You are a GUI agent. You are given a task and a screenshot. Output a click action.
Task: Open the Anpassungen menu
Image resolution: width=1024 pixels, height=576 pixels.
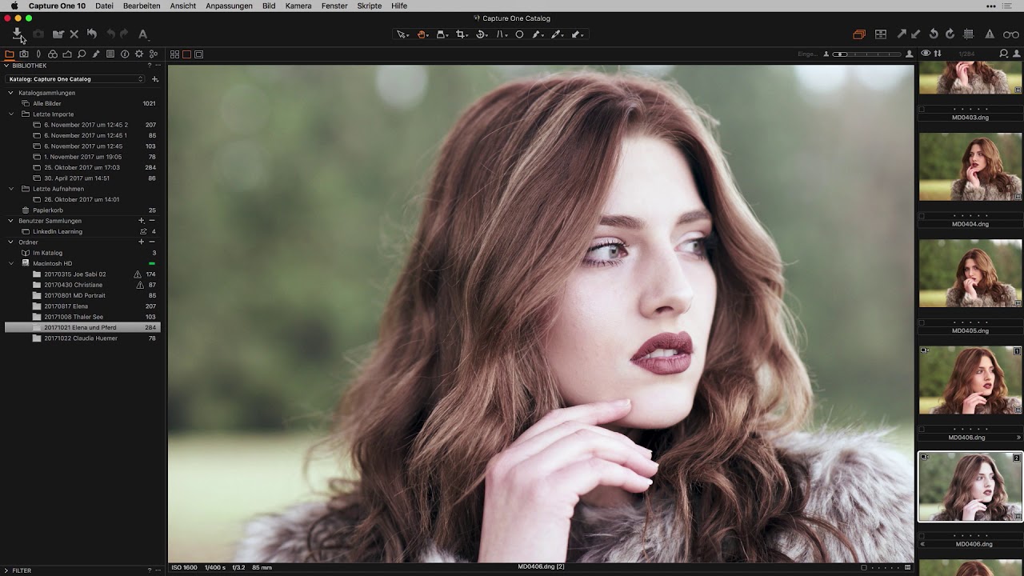pos(230,6)
